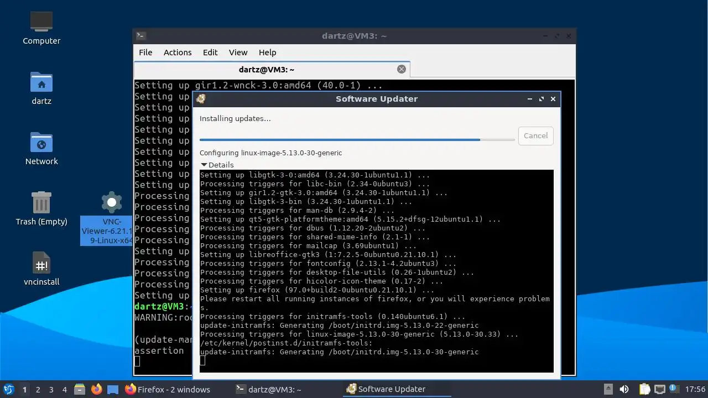Click the clock showing 17:56
Image resolution: width=708 pixels, height=398 pixels.
pyautogui.click(x=695, y=390)
